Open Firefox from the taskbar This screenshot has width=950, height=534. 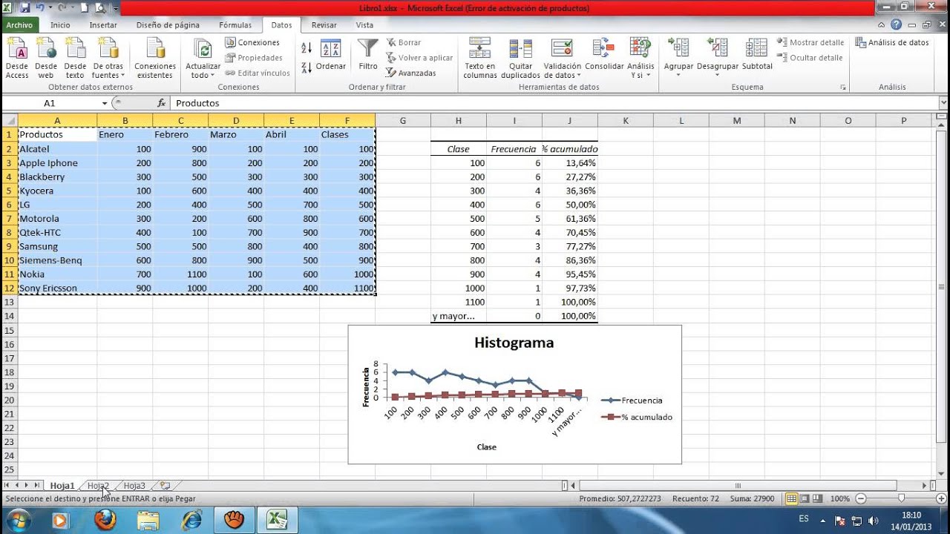point(105,520)
